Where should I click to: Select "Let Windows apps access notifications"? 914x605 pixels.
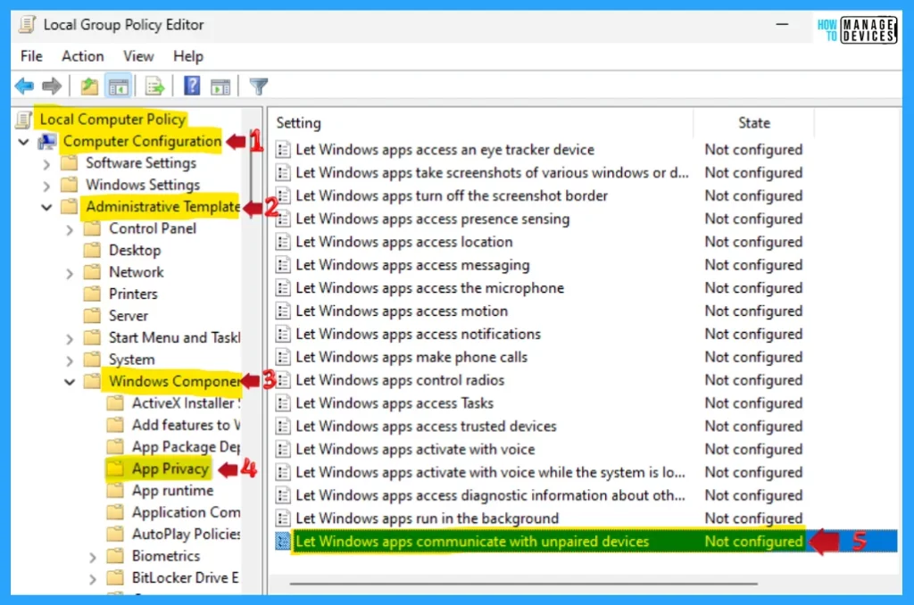click(x=418, y=334)
